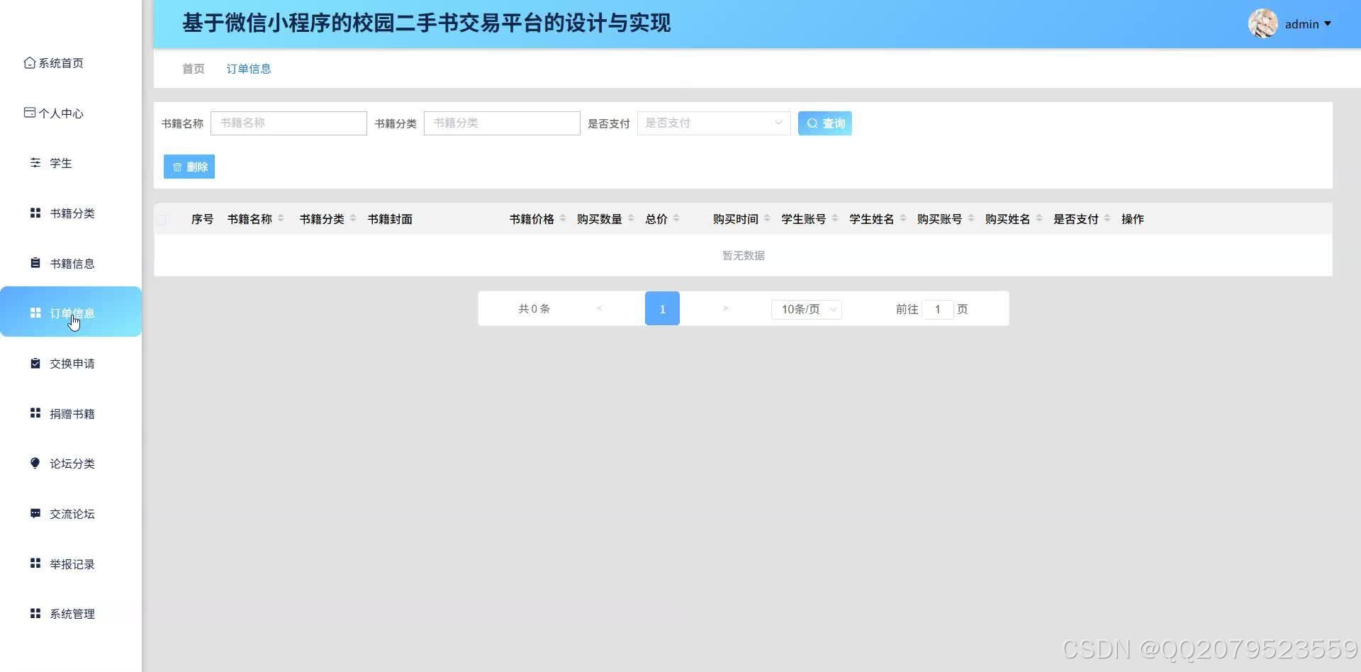Open 交流论坛 sidebar menu
1361x672 pixels.
(x=71, y=513)
